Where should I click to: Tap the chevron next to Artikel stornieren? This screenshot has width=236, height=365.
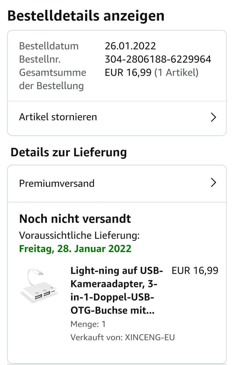click(213, 117)
